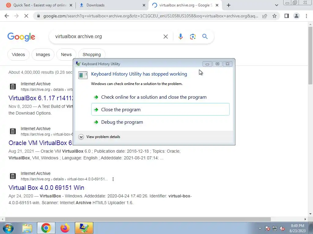The image size is (313, 234).
Task: Launch Firefox from taskbar
Action: [65, 228]
